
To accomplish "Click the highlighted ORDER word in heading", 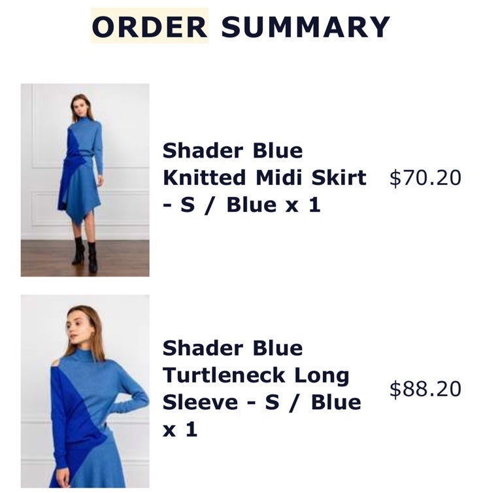I will pyautogui.click(x=150, y=27).
